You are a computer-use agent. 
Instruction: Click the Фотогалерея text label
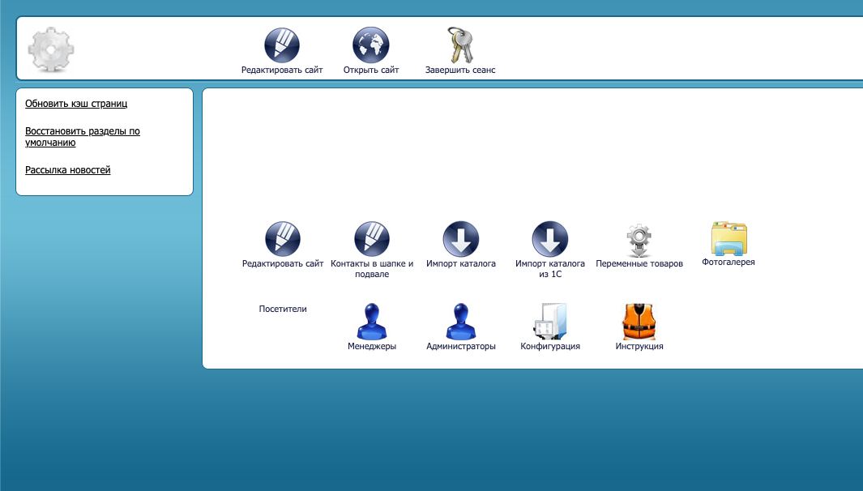[728, 262]
